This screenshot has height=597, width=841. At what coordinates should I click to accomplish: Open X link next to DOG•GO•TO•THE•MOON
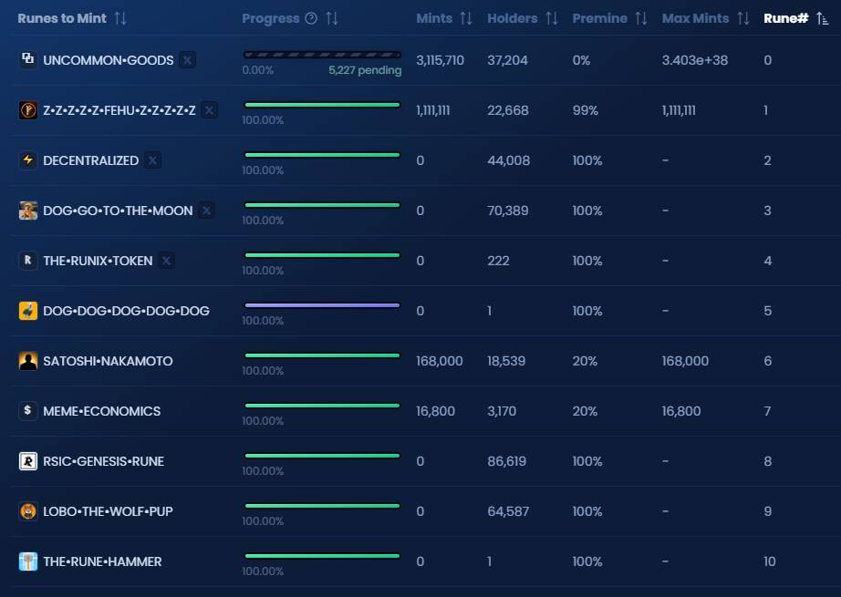[206, 211]
